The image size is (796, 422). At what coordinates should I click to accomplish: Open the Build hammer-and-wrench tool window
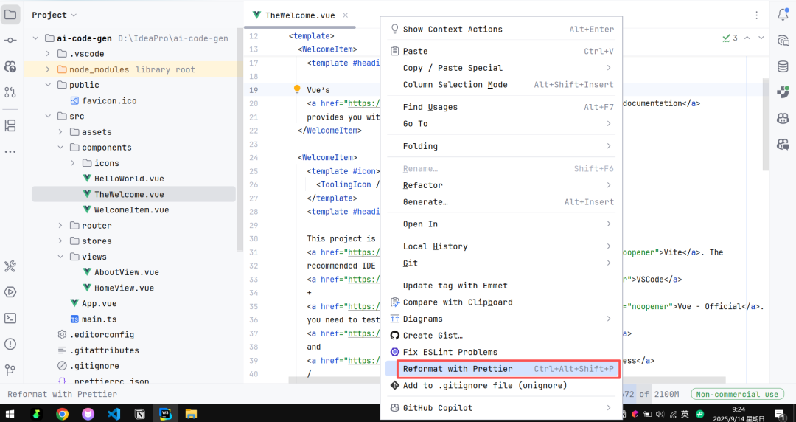point(10,266)
